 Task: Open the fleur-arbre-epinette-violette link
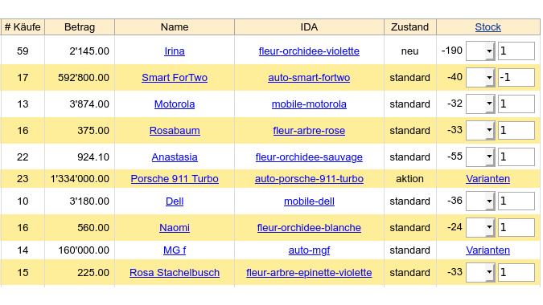[309, 273]
